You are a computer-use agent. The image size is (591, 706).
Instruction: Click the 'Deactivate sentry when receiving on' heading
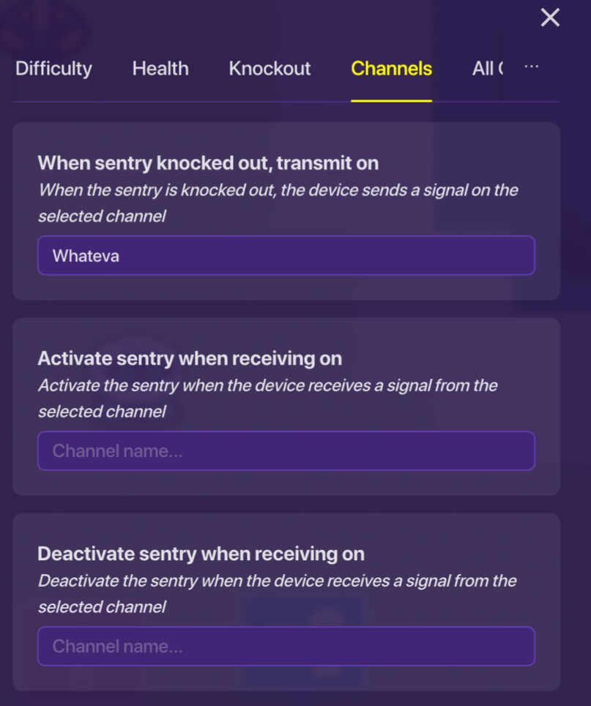(x=201, y=554)
